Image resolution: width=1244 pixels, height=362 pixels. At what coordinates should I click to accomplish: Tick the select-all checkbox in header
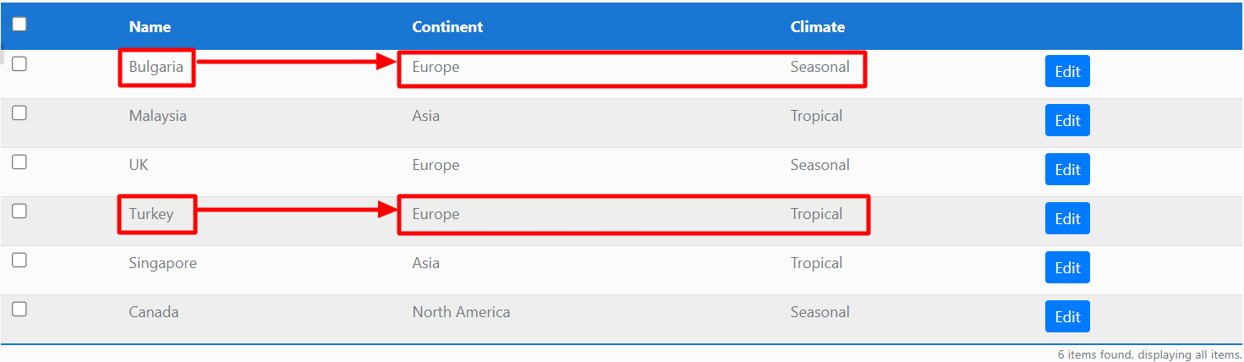point(19,25)
